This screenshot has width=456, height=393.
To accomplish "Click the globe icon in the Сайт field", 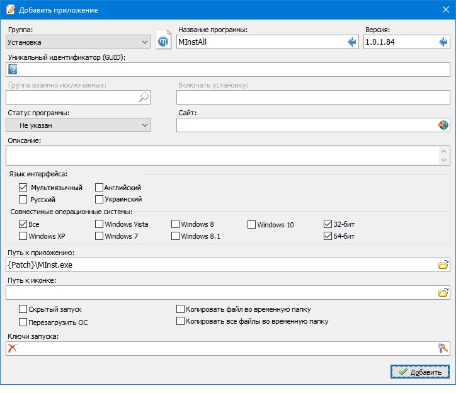I will [443, 125].
